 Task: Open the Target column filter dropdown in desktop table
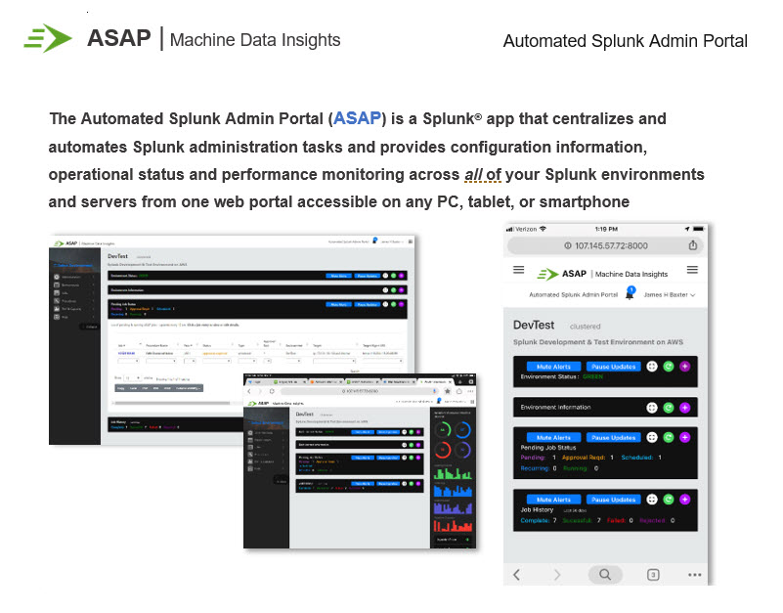[333, 361]
